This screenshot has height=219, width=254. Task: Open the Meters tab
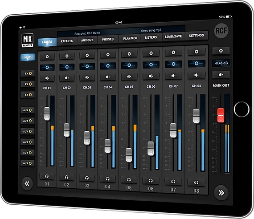[x=151, y=37]
